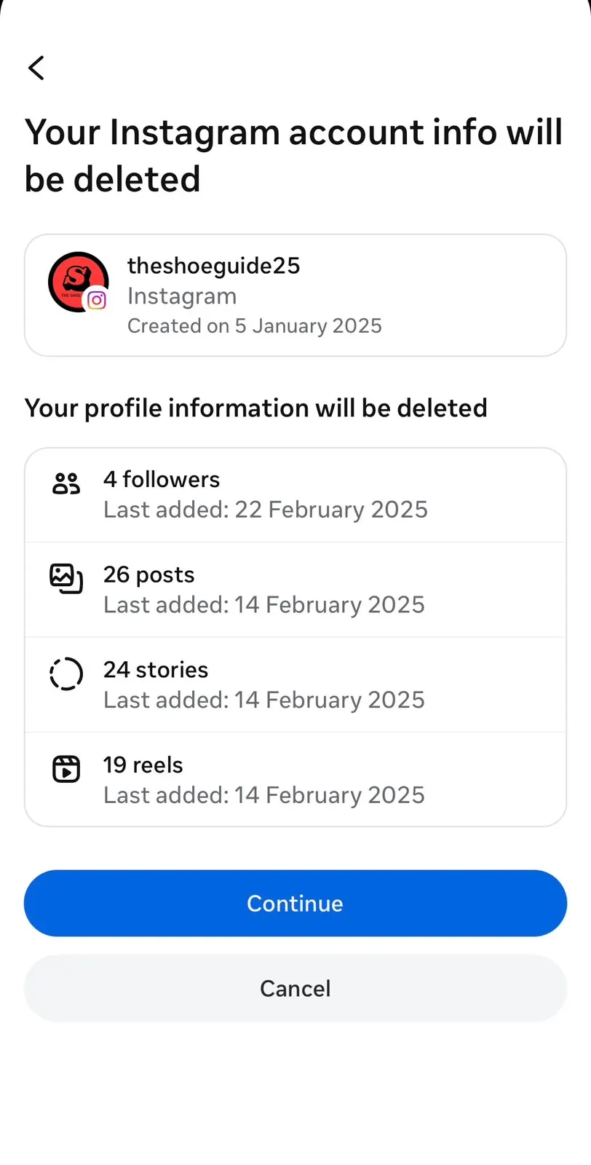The width and height of the screenshot is (591, 1165).
Task: Click the Instagram label under username
Action: (x=182, y=296)
